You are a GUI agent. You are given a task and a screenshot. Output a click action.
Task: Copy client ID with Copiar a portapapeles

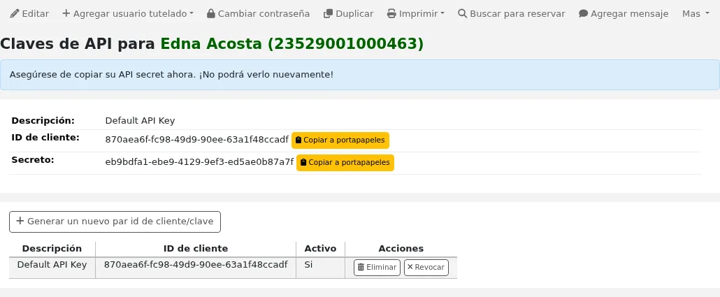click(x=340, y=140)
